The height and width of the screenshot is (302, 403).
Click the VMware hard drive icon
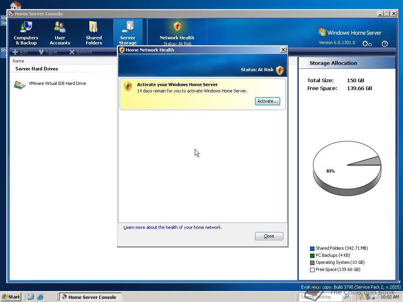point(20,85)
